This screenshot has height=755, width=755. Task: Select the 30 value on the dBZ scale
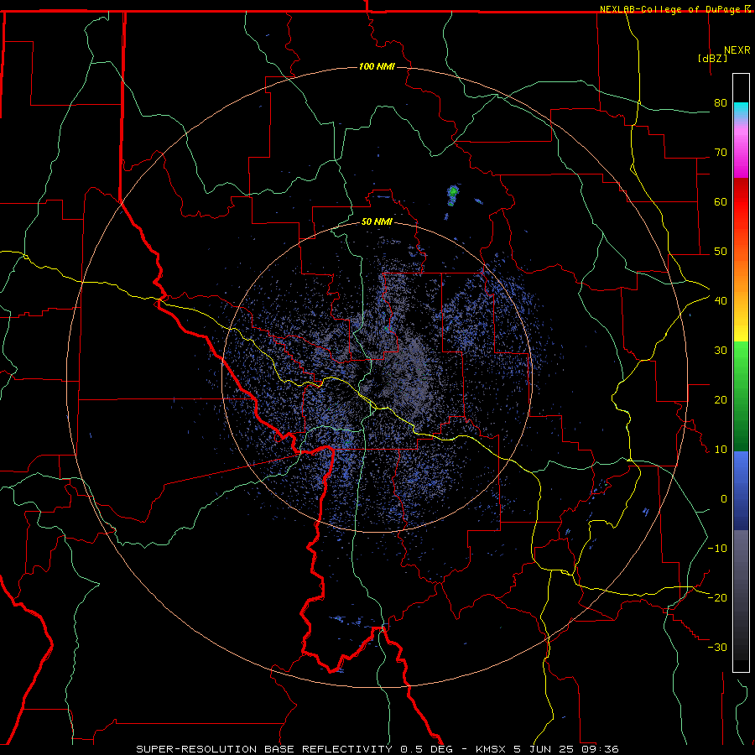pos(721,351)
